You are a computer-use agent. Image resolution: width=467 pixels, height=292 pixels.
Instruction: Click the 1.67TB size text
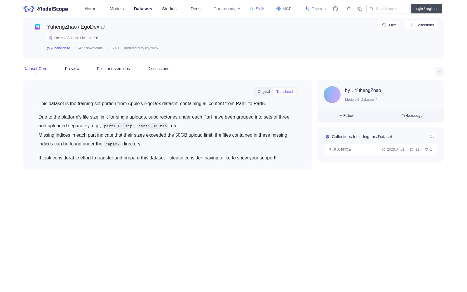tap(113, 48)
